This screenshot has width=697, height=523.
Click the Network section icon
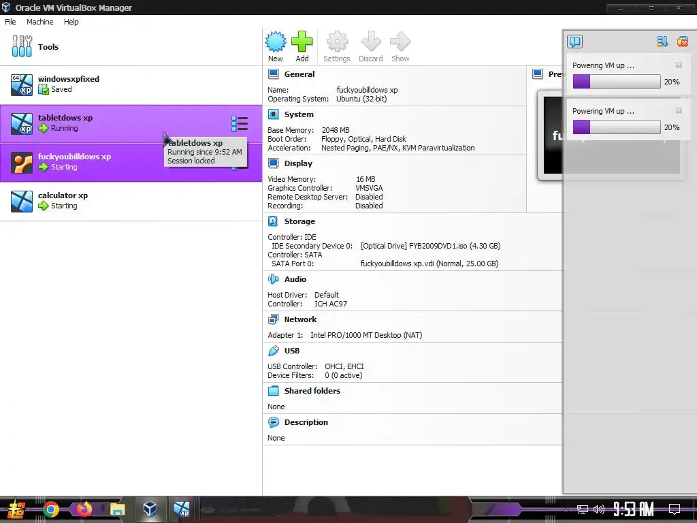pyautogui.click(x=273, y=319)
